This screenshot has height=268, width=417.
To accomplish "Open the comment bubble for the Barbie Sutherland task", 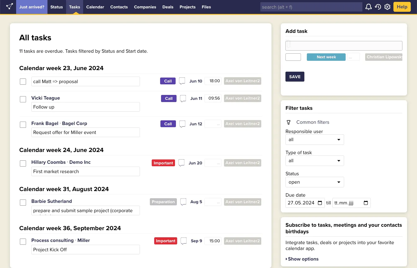I will coord(183,202).
